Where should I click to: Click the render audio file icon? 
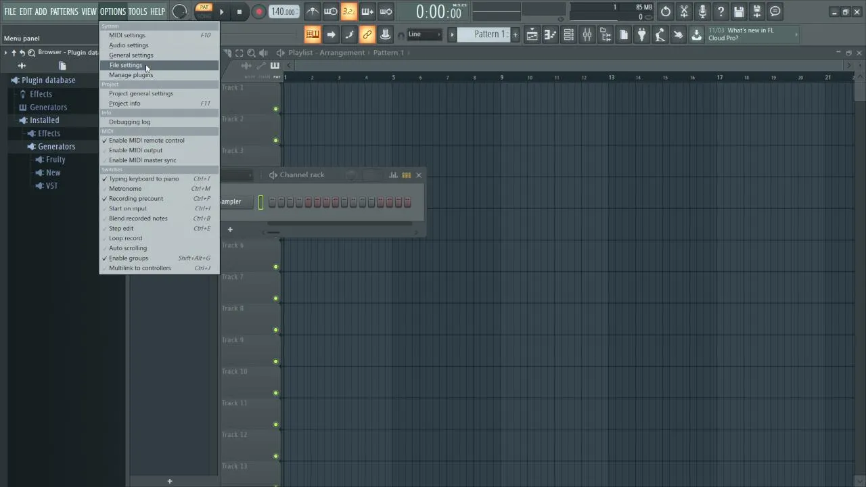tap(757, 11)
